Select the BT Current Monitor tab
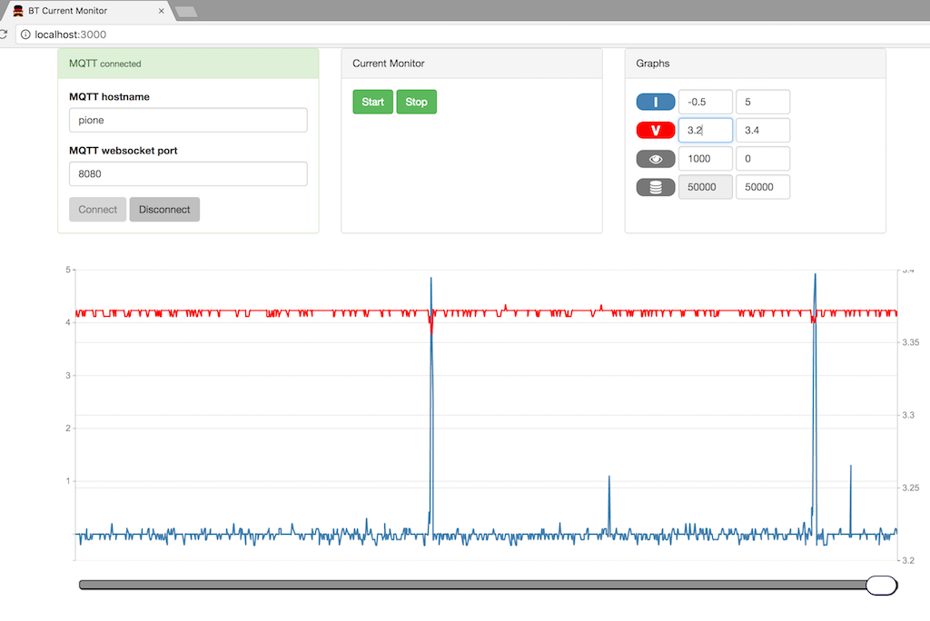Viewport: 930px width, 621px height. tap(89, 11)
